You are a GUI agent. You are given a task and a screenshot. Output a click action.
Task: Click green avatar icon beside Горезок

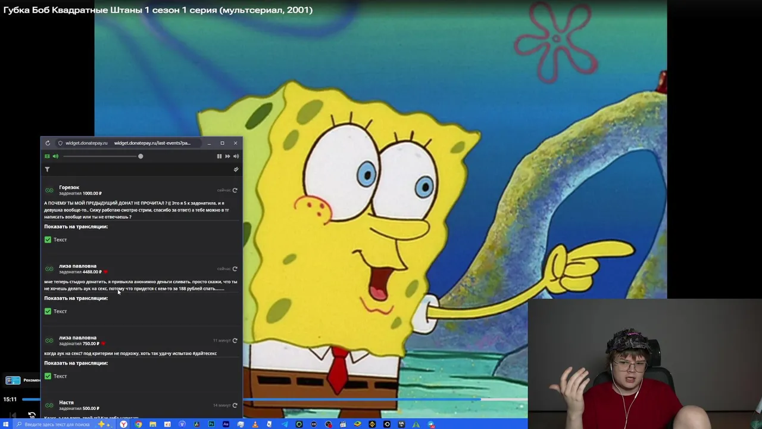click(49, 190)
